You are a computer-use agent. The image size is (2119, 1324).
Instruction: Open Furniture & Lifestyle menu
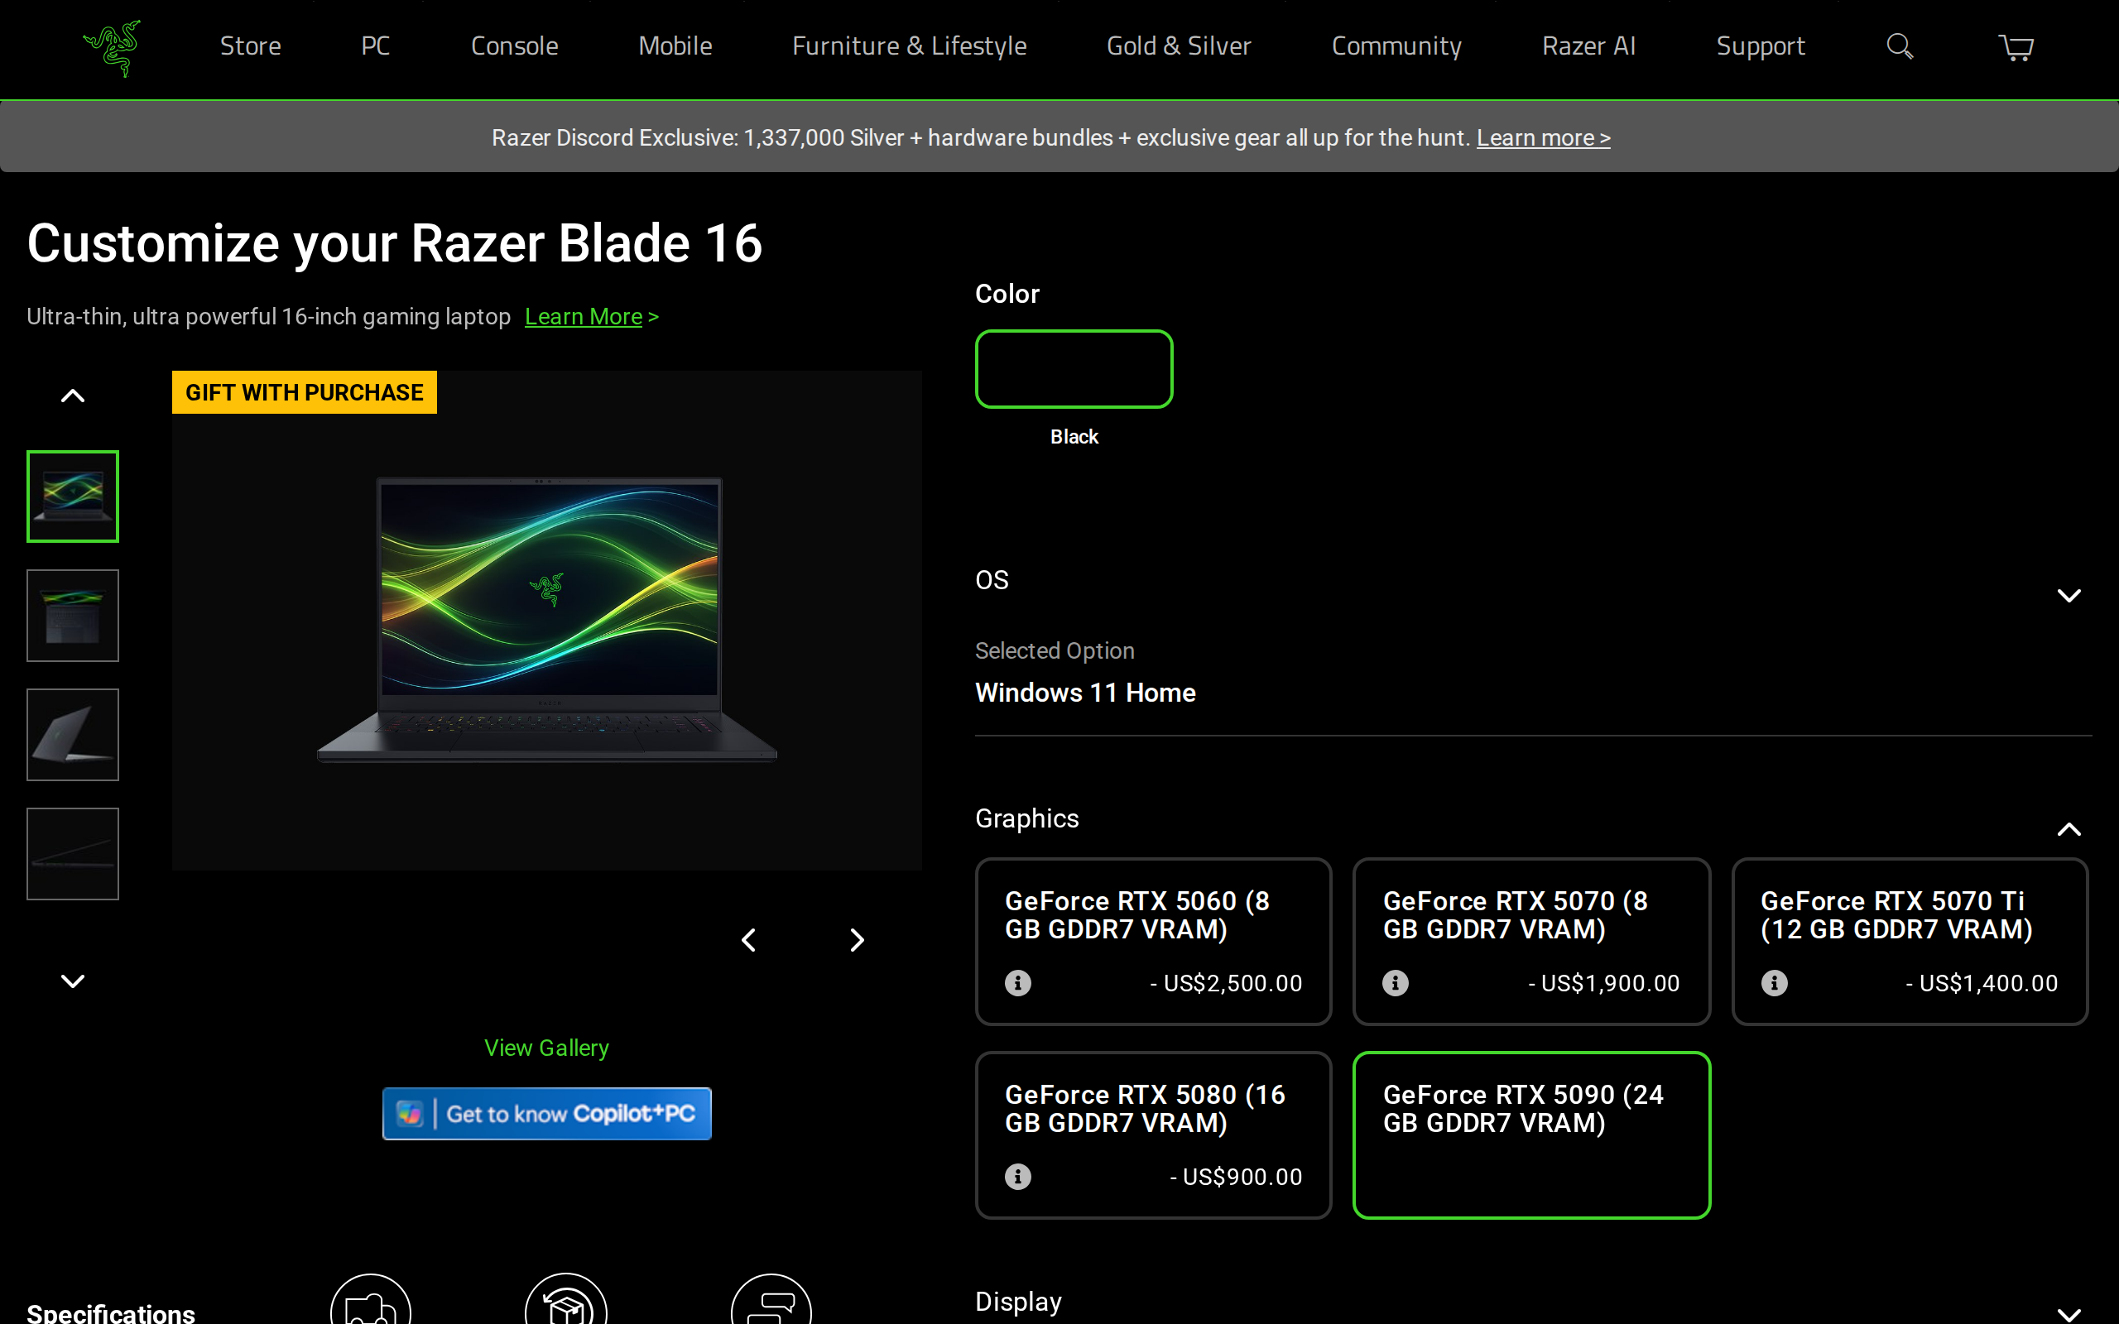(x=909, y=46)
